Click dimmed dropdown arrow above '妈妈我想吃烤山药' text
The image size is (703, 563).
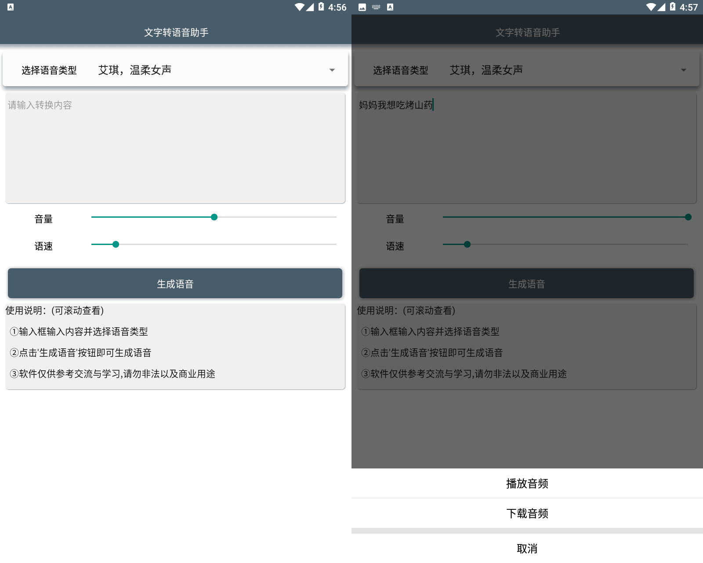click(x=684, y=70)
